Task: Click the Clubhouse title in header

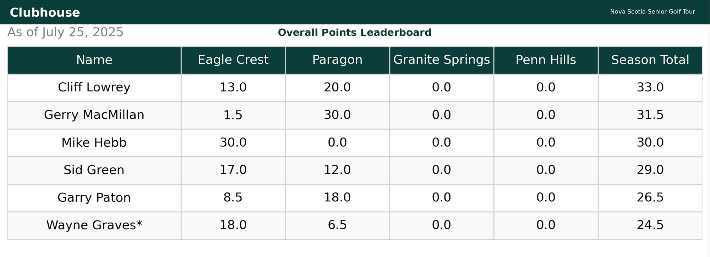Action: pyautogui.click(x=45, y=12)
